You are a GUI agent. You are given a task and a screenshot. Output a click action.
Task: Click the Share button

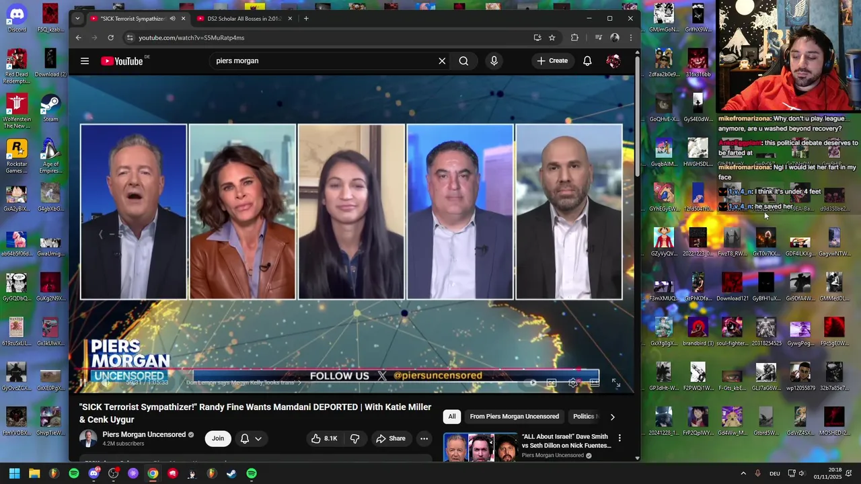391,438
